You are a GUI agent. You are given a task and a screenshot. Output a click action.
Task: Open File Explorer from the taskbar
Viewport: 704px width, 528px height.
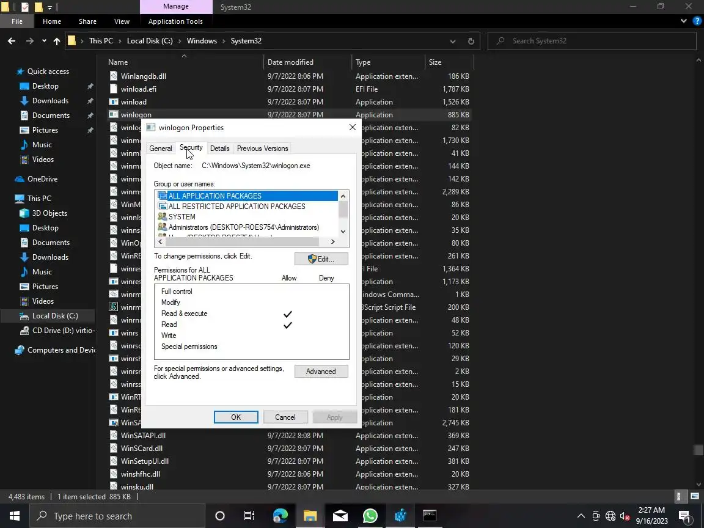click(310, 516)
